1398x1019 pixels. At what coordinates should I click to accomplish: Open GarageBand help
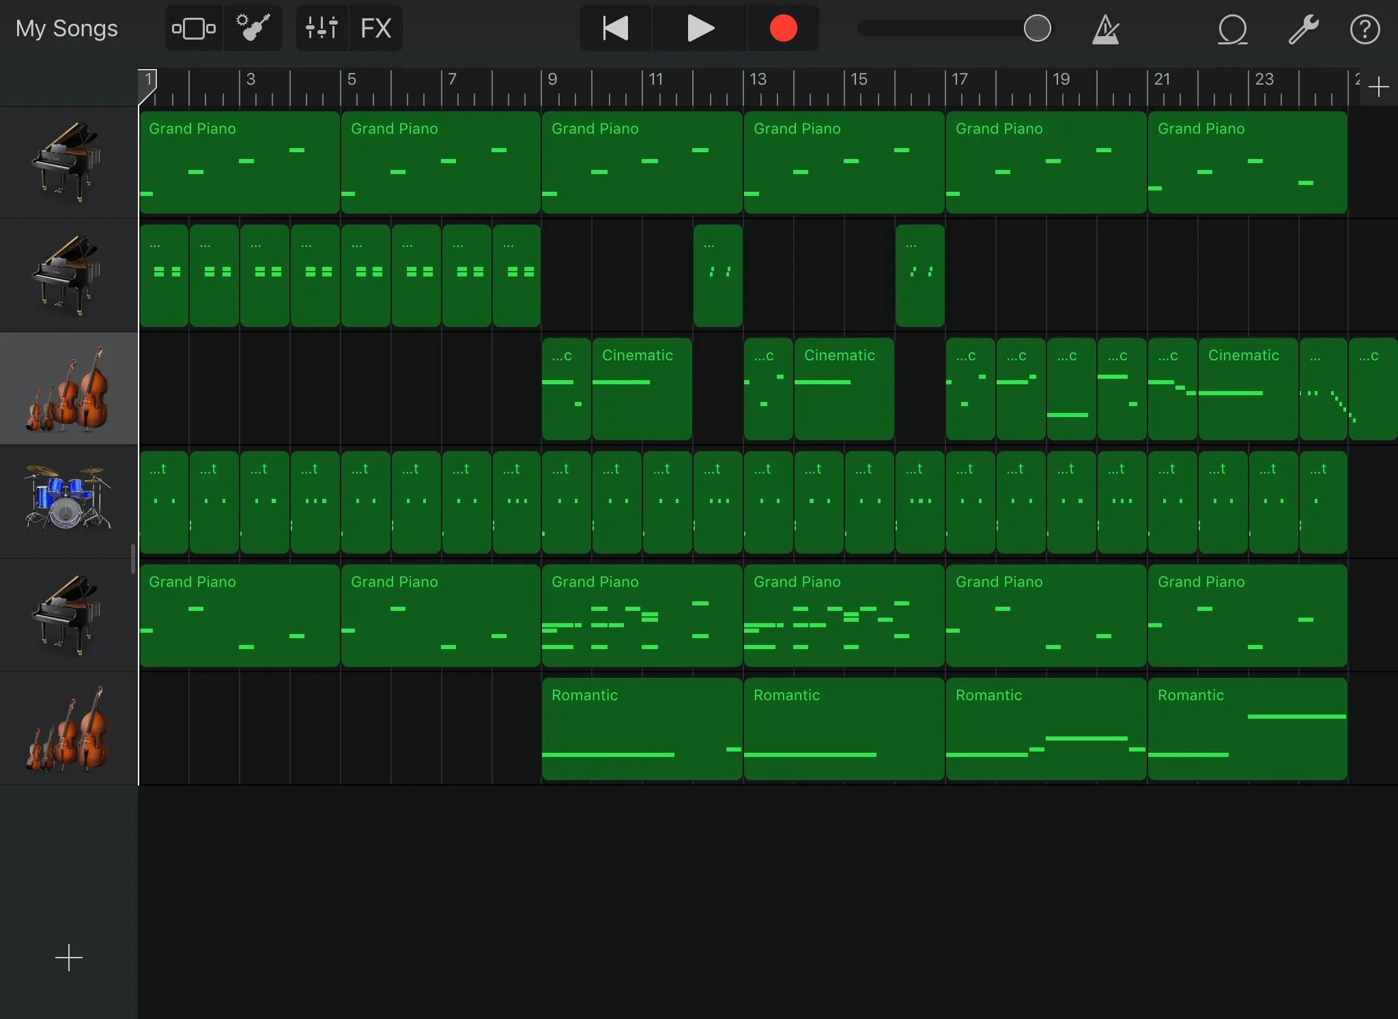pyautogui.click(x=1365, y=29)
